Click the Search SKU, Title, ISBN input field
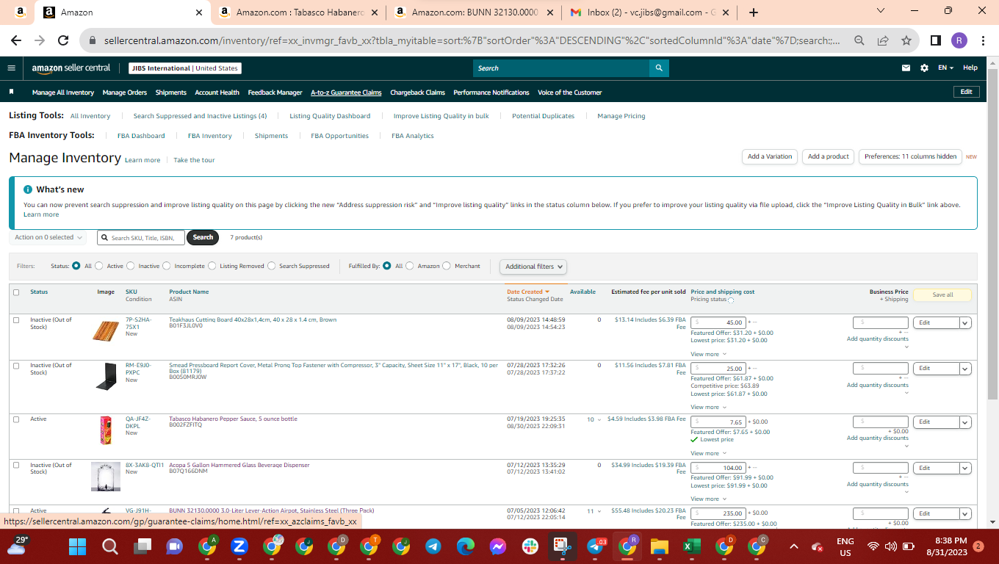999x564 pixels. [140, 237]
